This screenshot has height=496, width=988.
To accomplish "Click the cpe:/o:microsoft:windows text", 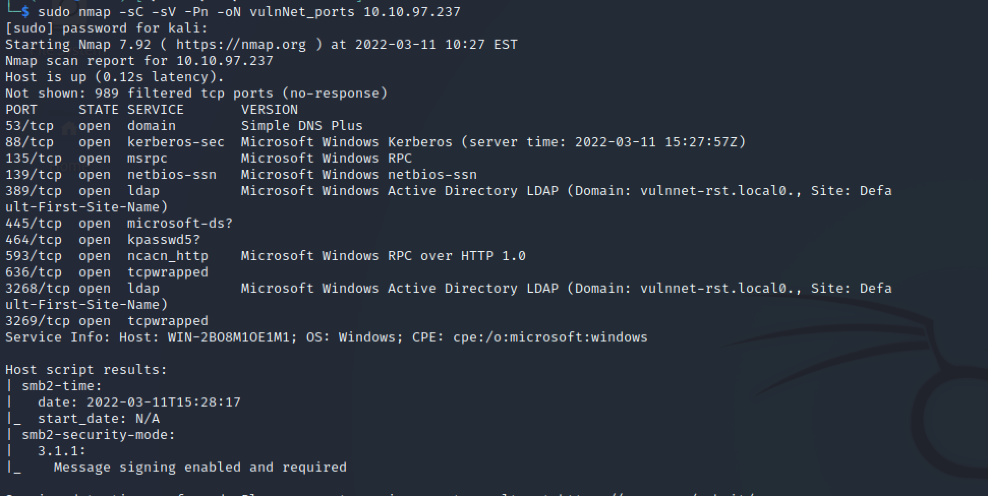I will click(x=550, y=337).
